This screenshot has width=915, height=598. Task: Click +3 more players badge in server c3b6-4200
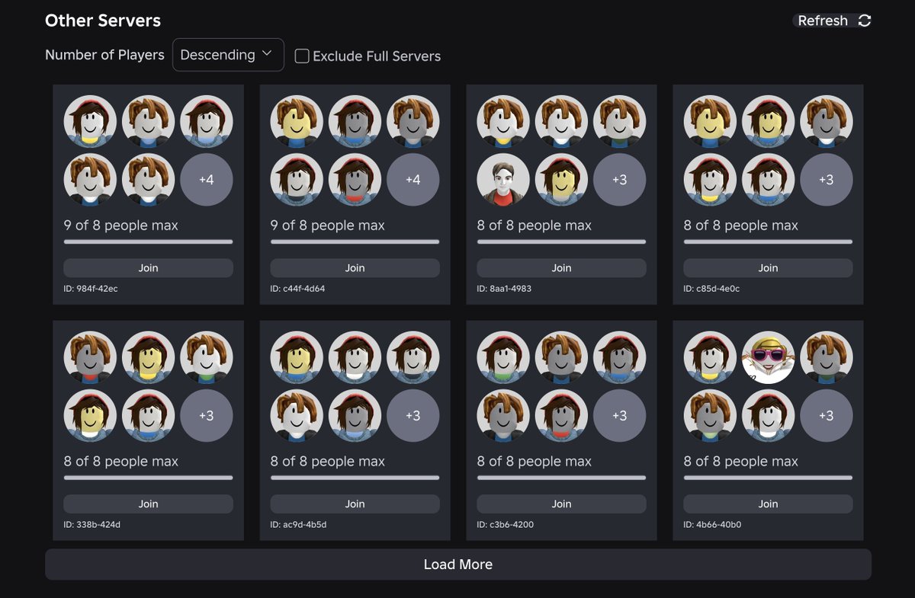[x=620, y=416]
